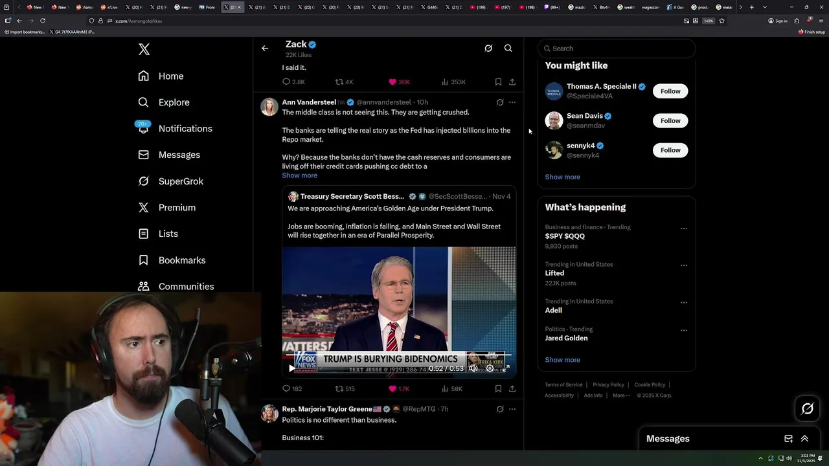Open SuperGrok in sidebar
Screen dimensions: 829x466
tap(171, 181)
